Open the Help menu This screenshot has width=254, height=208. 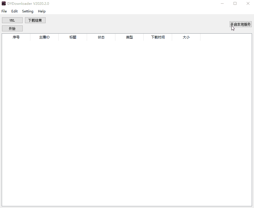click(42, 11)
